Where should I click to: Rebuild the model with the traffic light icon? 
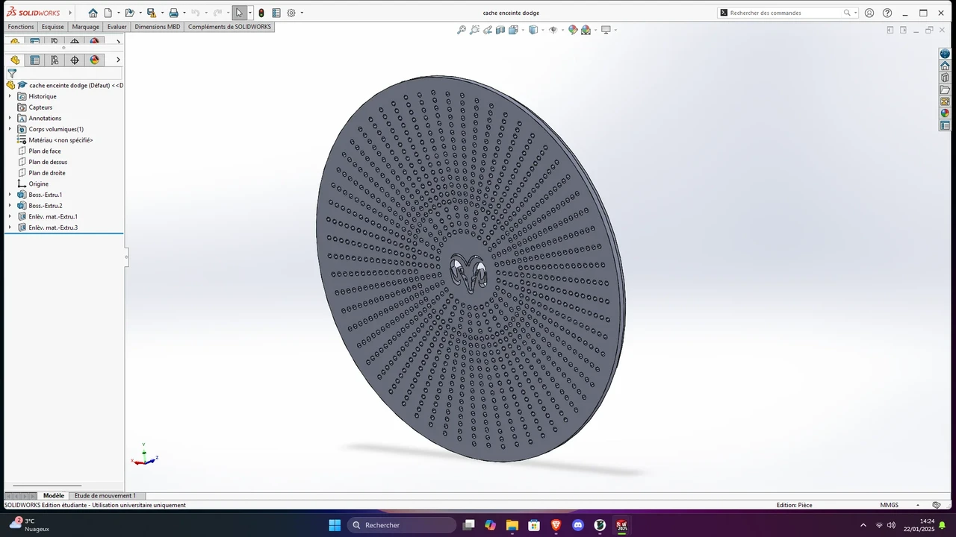click(x=261, y=13)
